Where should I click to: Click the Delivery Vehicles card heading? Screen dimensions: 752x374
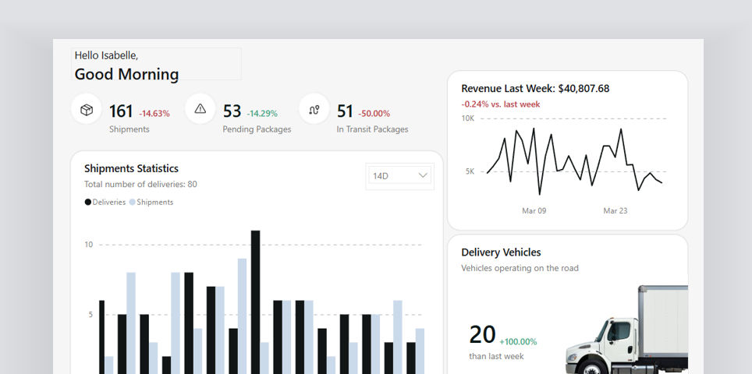click(501, 252)
